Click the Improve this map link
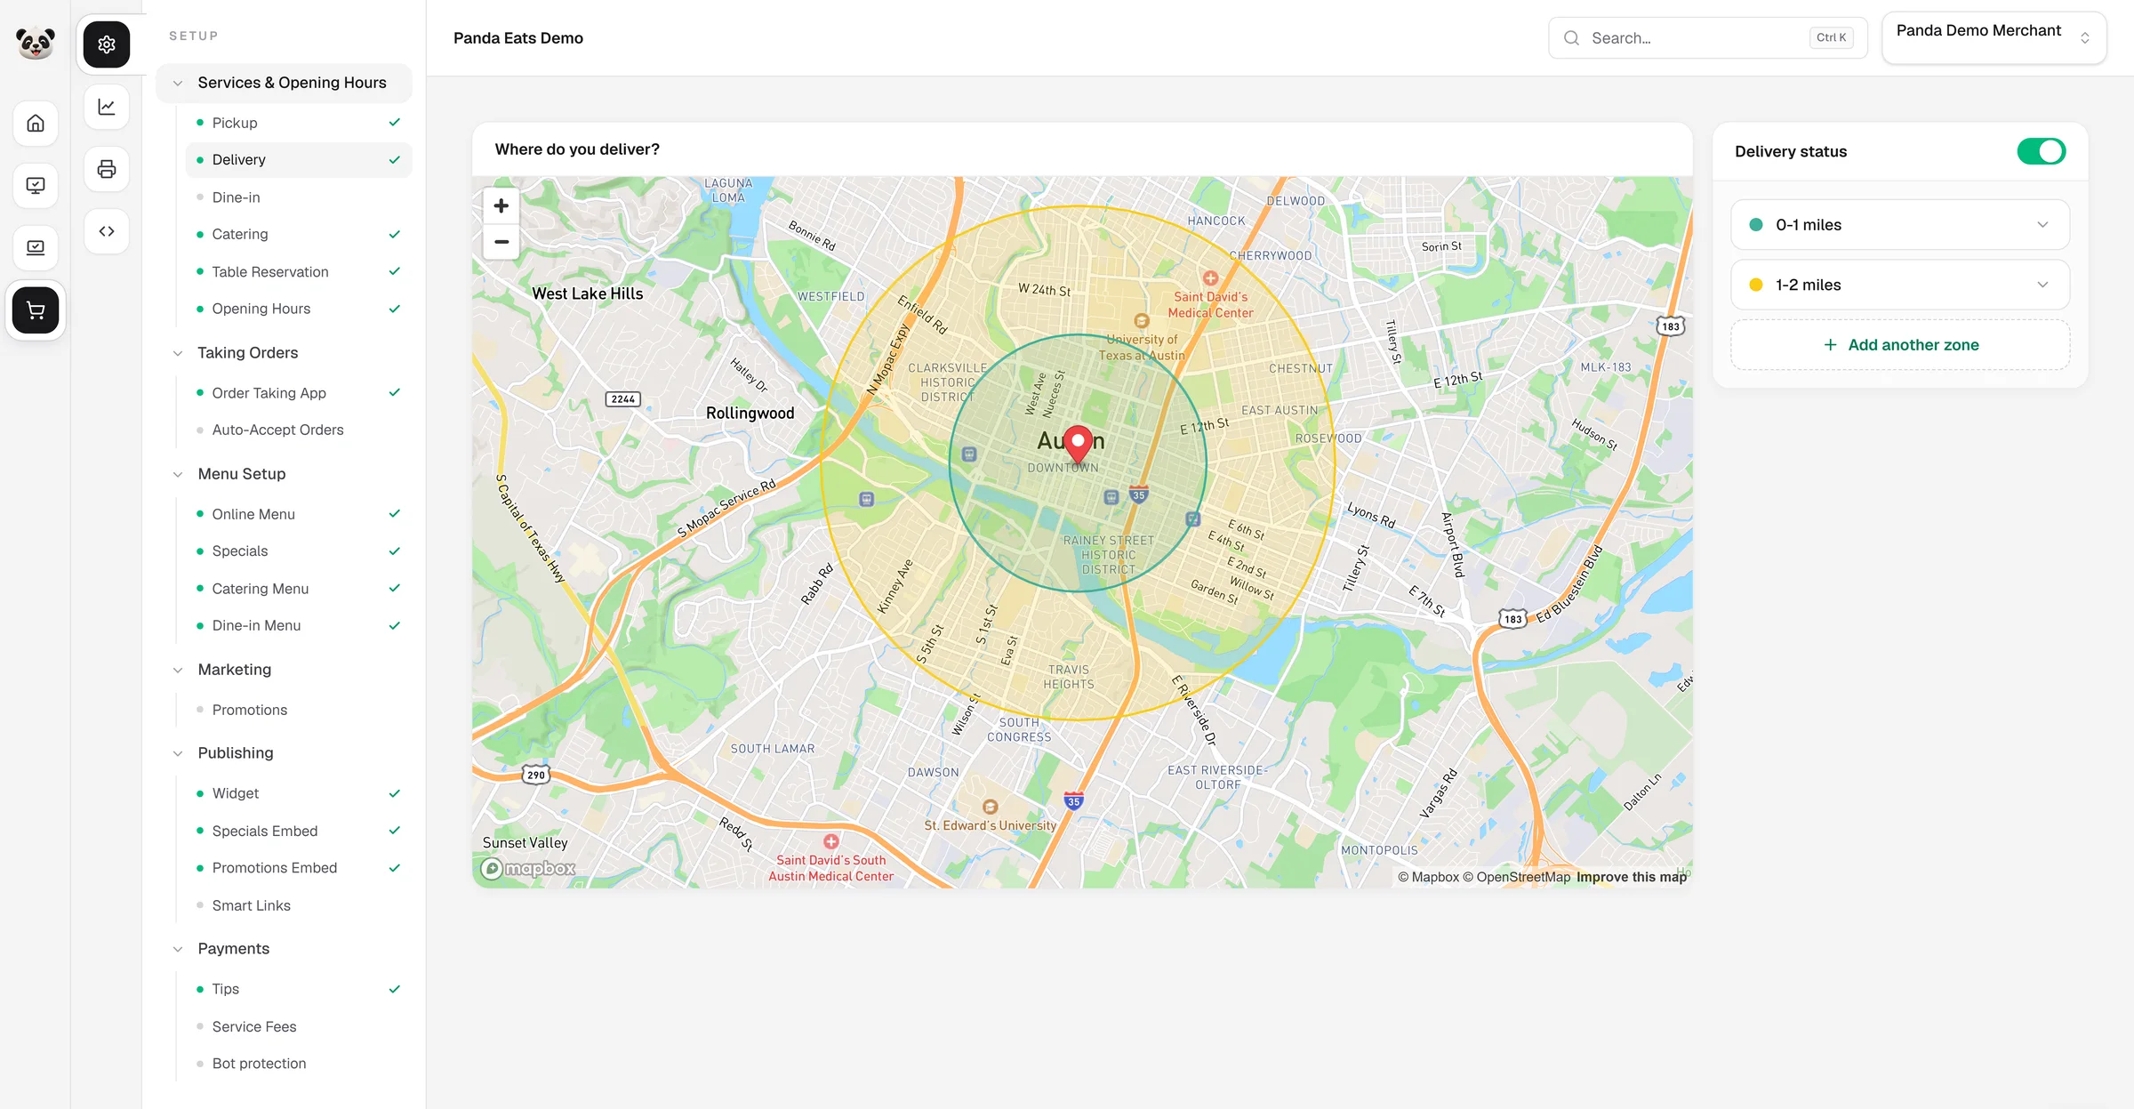Viewport: 2134px width, 1109px height. click(x=1632, y=877)
